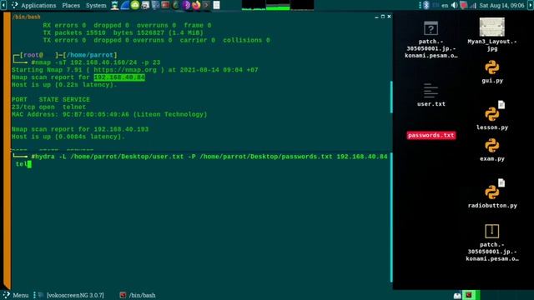Select passwords.txt on the desktop
534x300 pixels.
[x=431, y=135]
